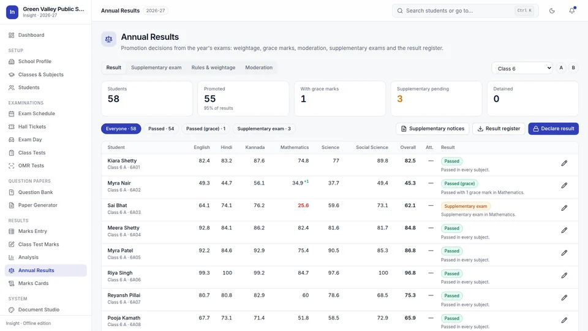Click the With grace marks card
588x331 pixels.
click(x=340, y=99)
